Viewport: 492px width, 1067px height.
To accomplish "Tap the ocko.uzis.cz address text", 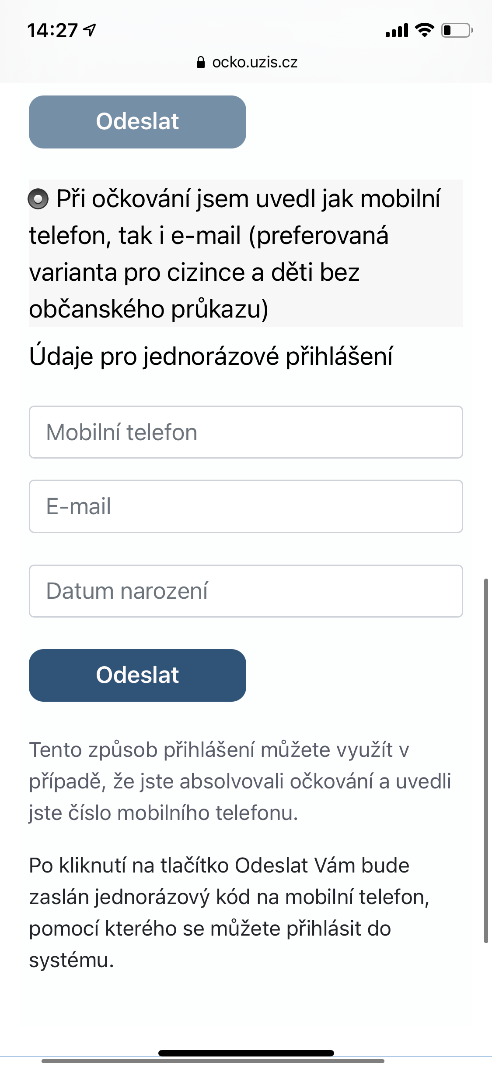I will (x=255, y=63).
